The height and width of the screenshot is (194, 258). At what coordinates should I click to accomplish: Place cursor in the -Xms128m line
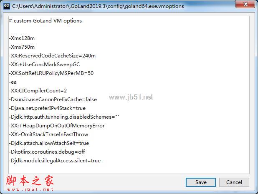click(22, 38)
